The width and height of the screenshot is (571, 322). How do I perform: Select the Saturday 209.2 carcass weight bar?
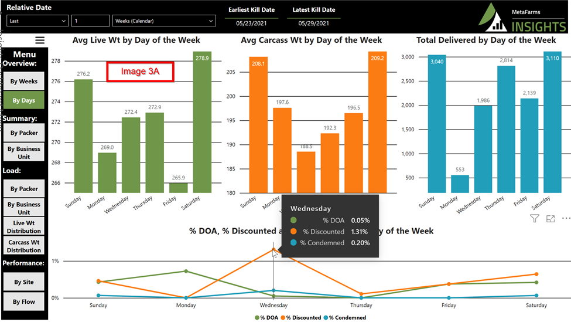377,122
